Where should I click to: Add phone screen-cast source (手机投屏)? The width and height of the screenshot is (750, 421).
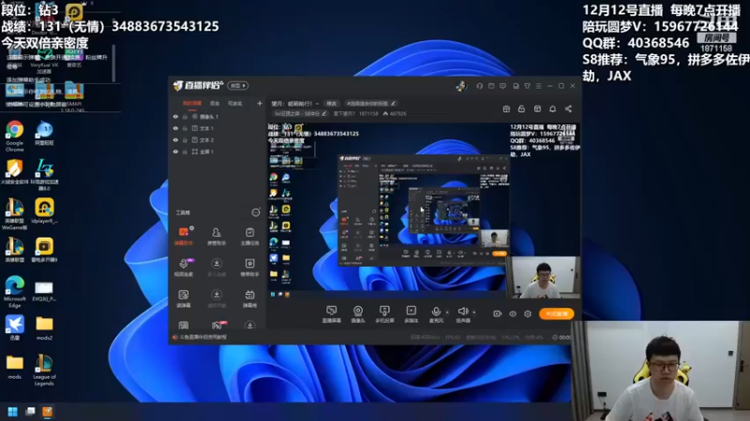(x=384, y=314)
